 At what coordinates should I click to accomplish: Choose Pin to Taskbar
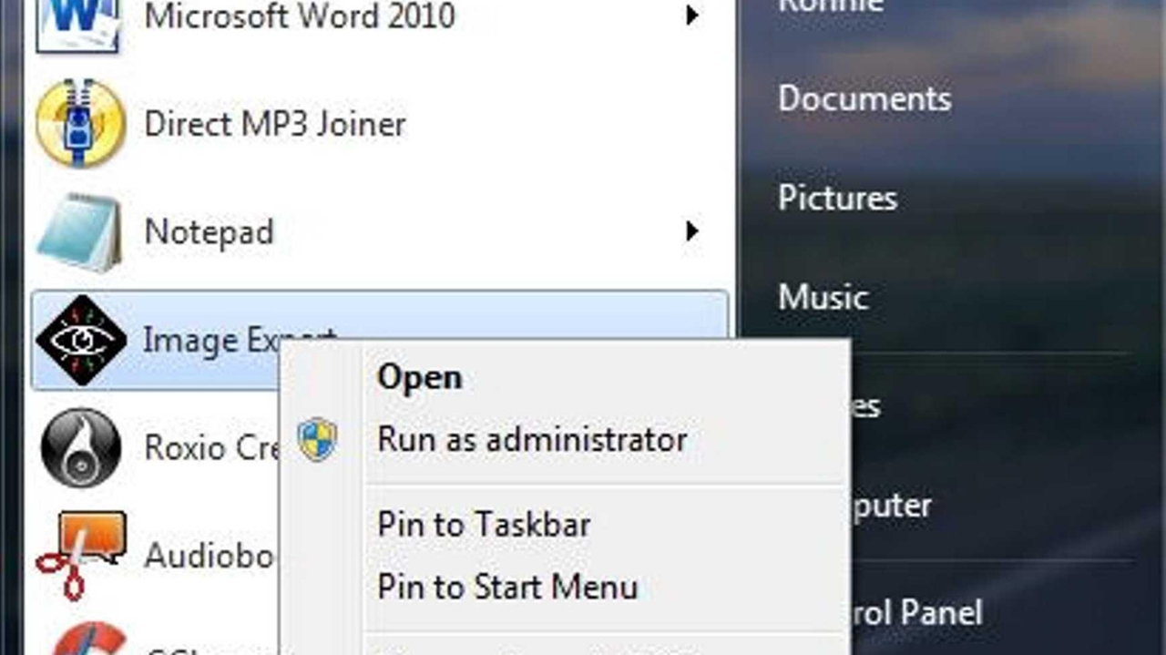(484, 525)
